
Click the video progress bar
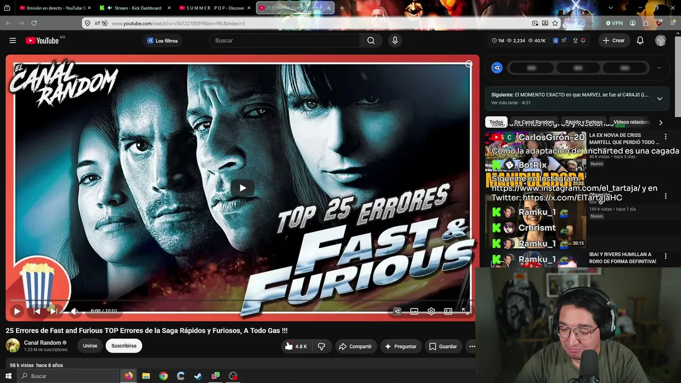(242, 301)
